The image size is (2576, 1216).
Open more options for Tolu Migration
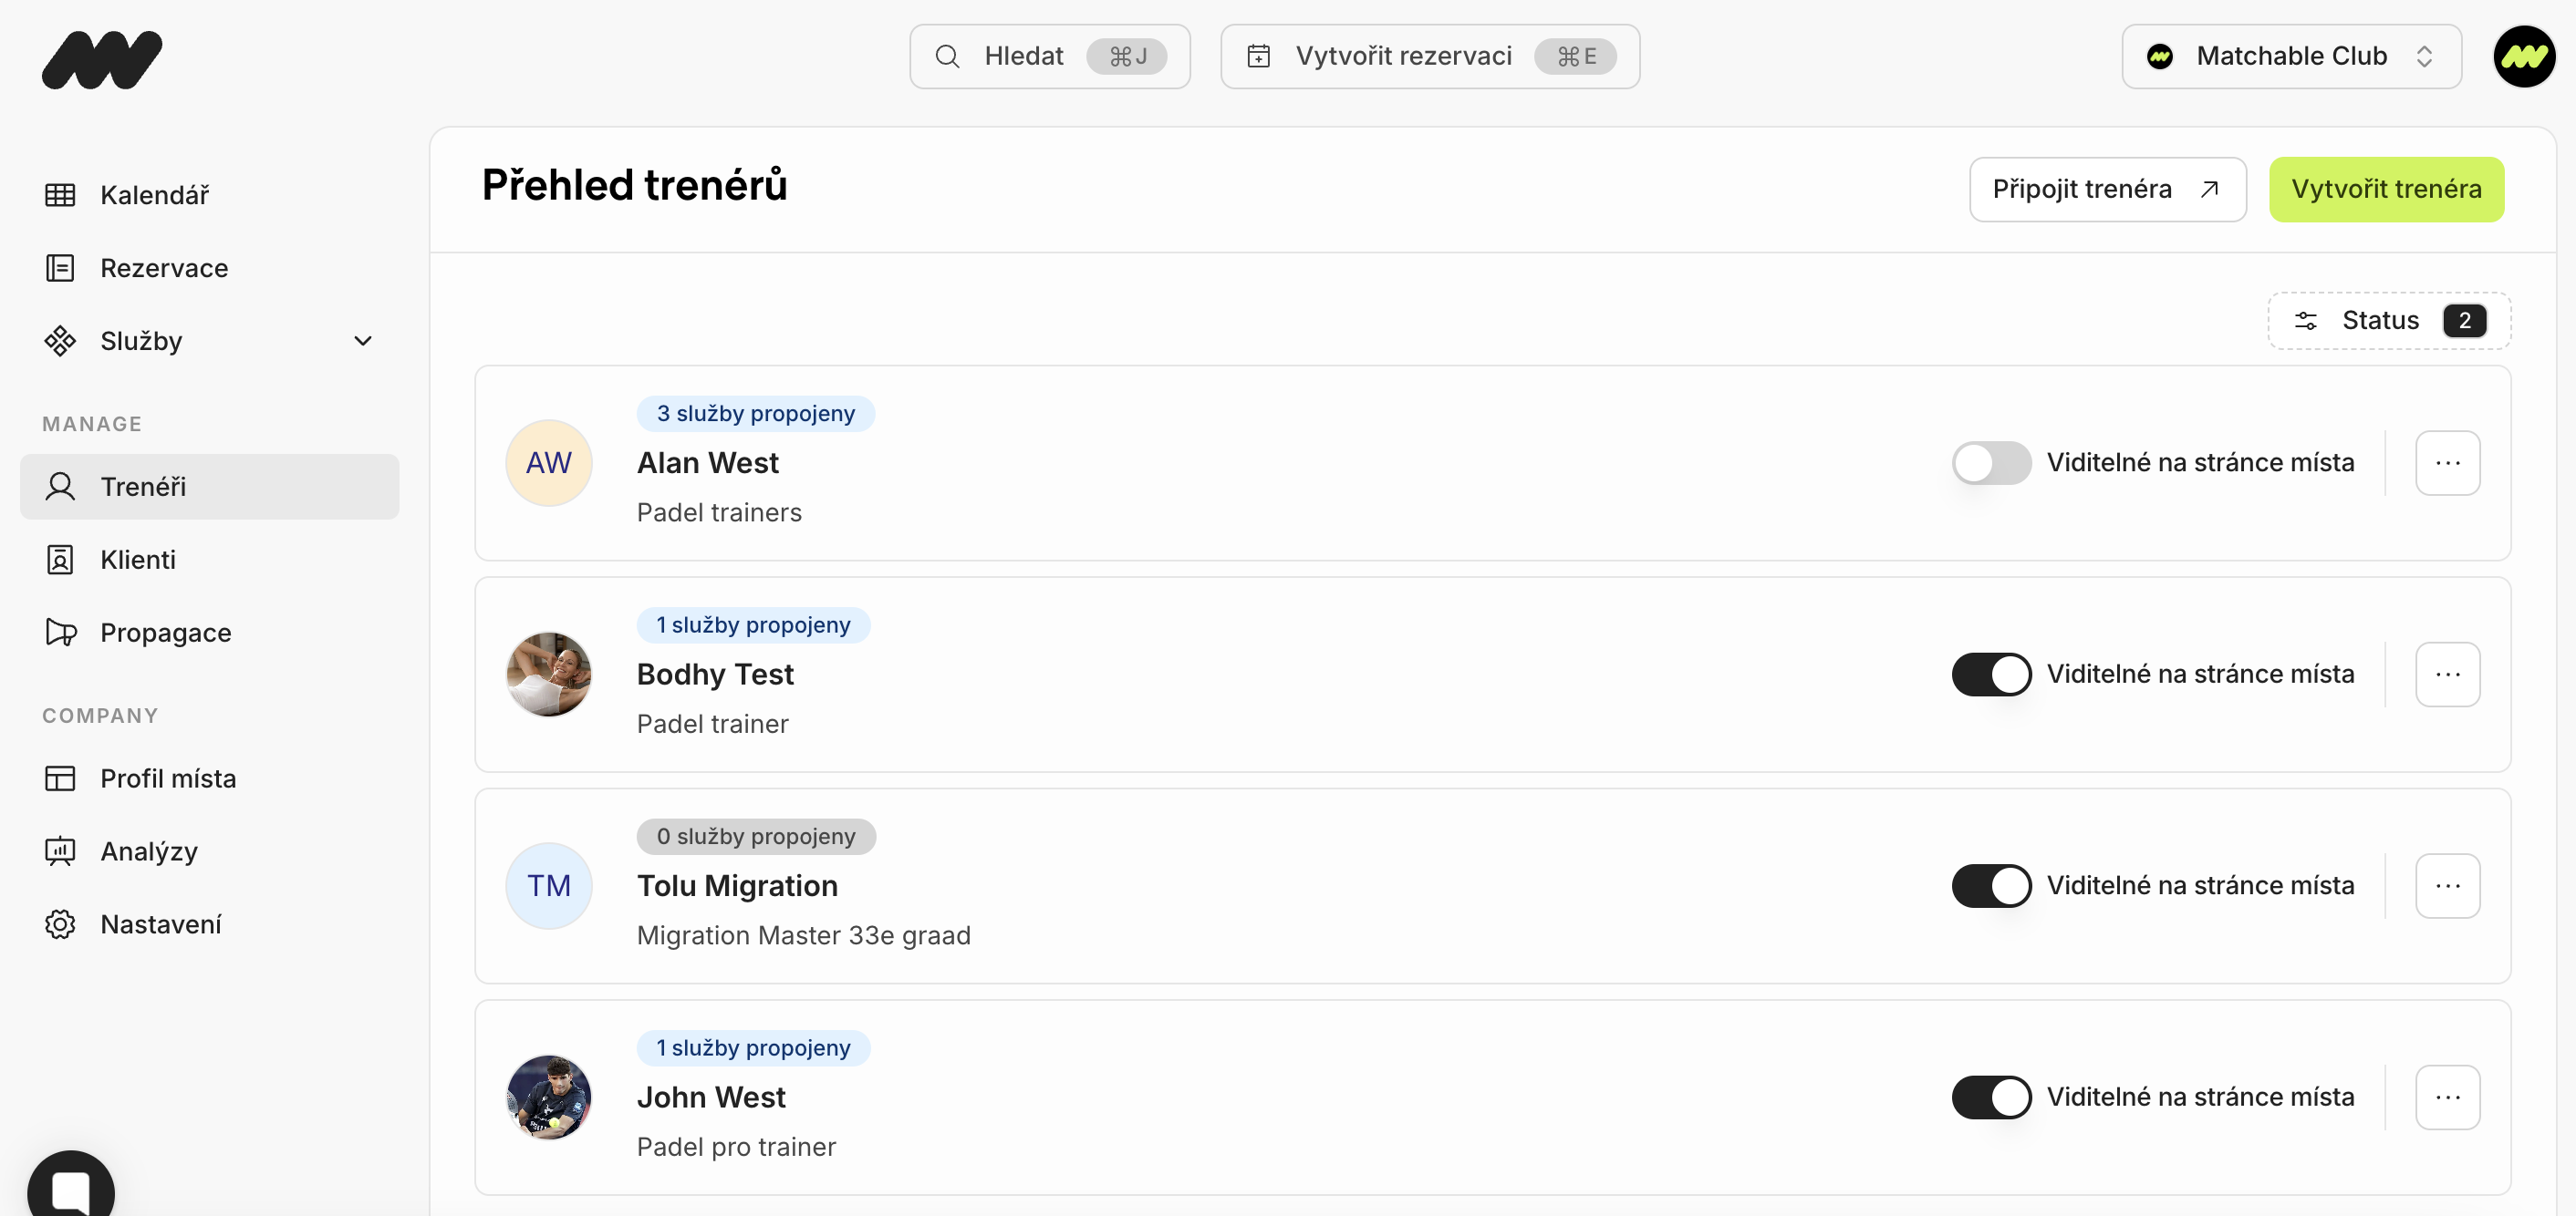[x=2447, y=885]
